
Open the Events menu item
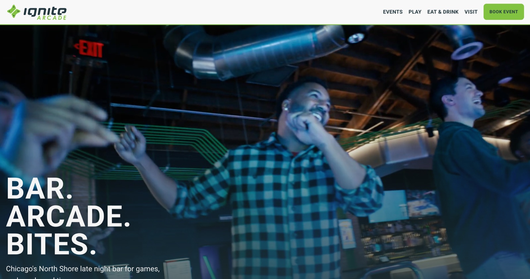[393, 12]
